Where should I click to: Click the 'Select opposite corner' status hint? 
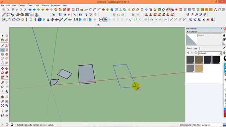pos(35,125)
